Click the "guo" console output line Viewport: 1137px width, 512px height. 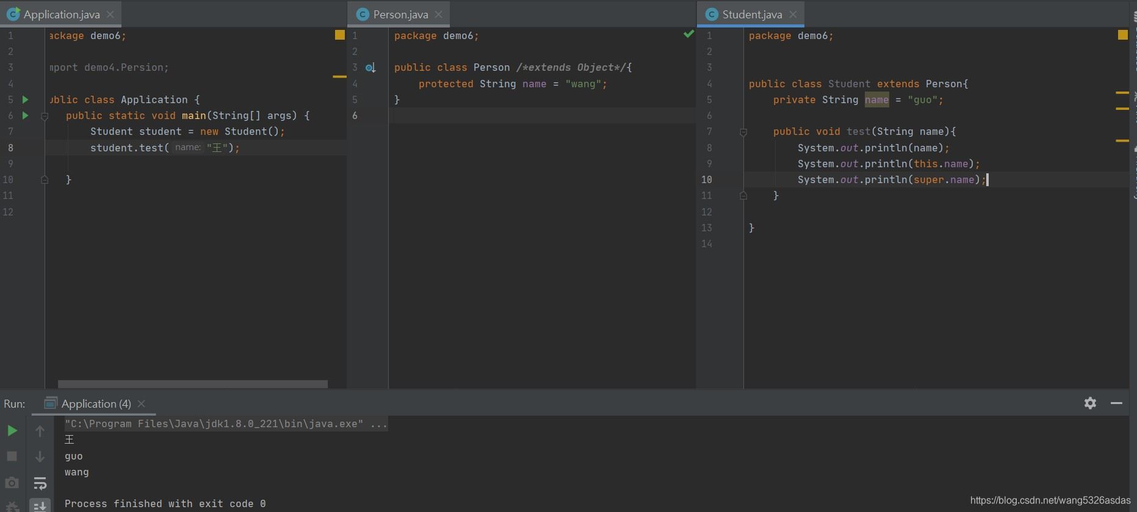(x=74, y=456)
